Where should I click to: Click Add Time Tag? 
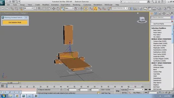point(106,93)
